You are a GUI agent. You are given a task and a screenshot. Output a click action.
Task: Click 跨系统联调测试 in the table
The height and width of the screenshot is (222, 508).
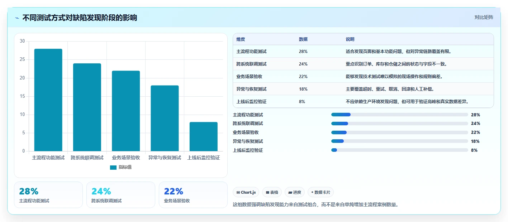pyautogui.click(x=251, y=64)
